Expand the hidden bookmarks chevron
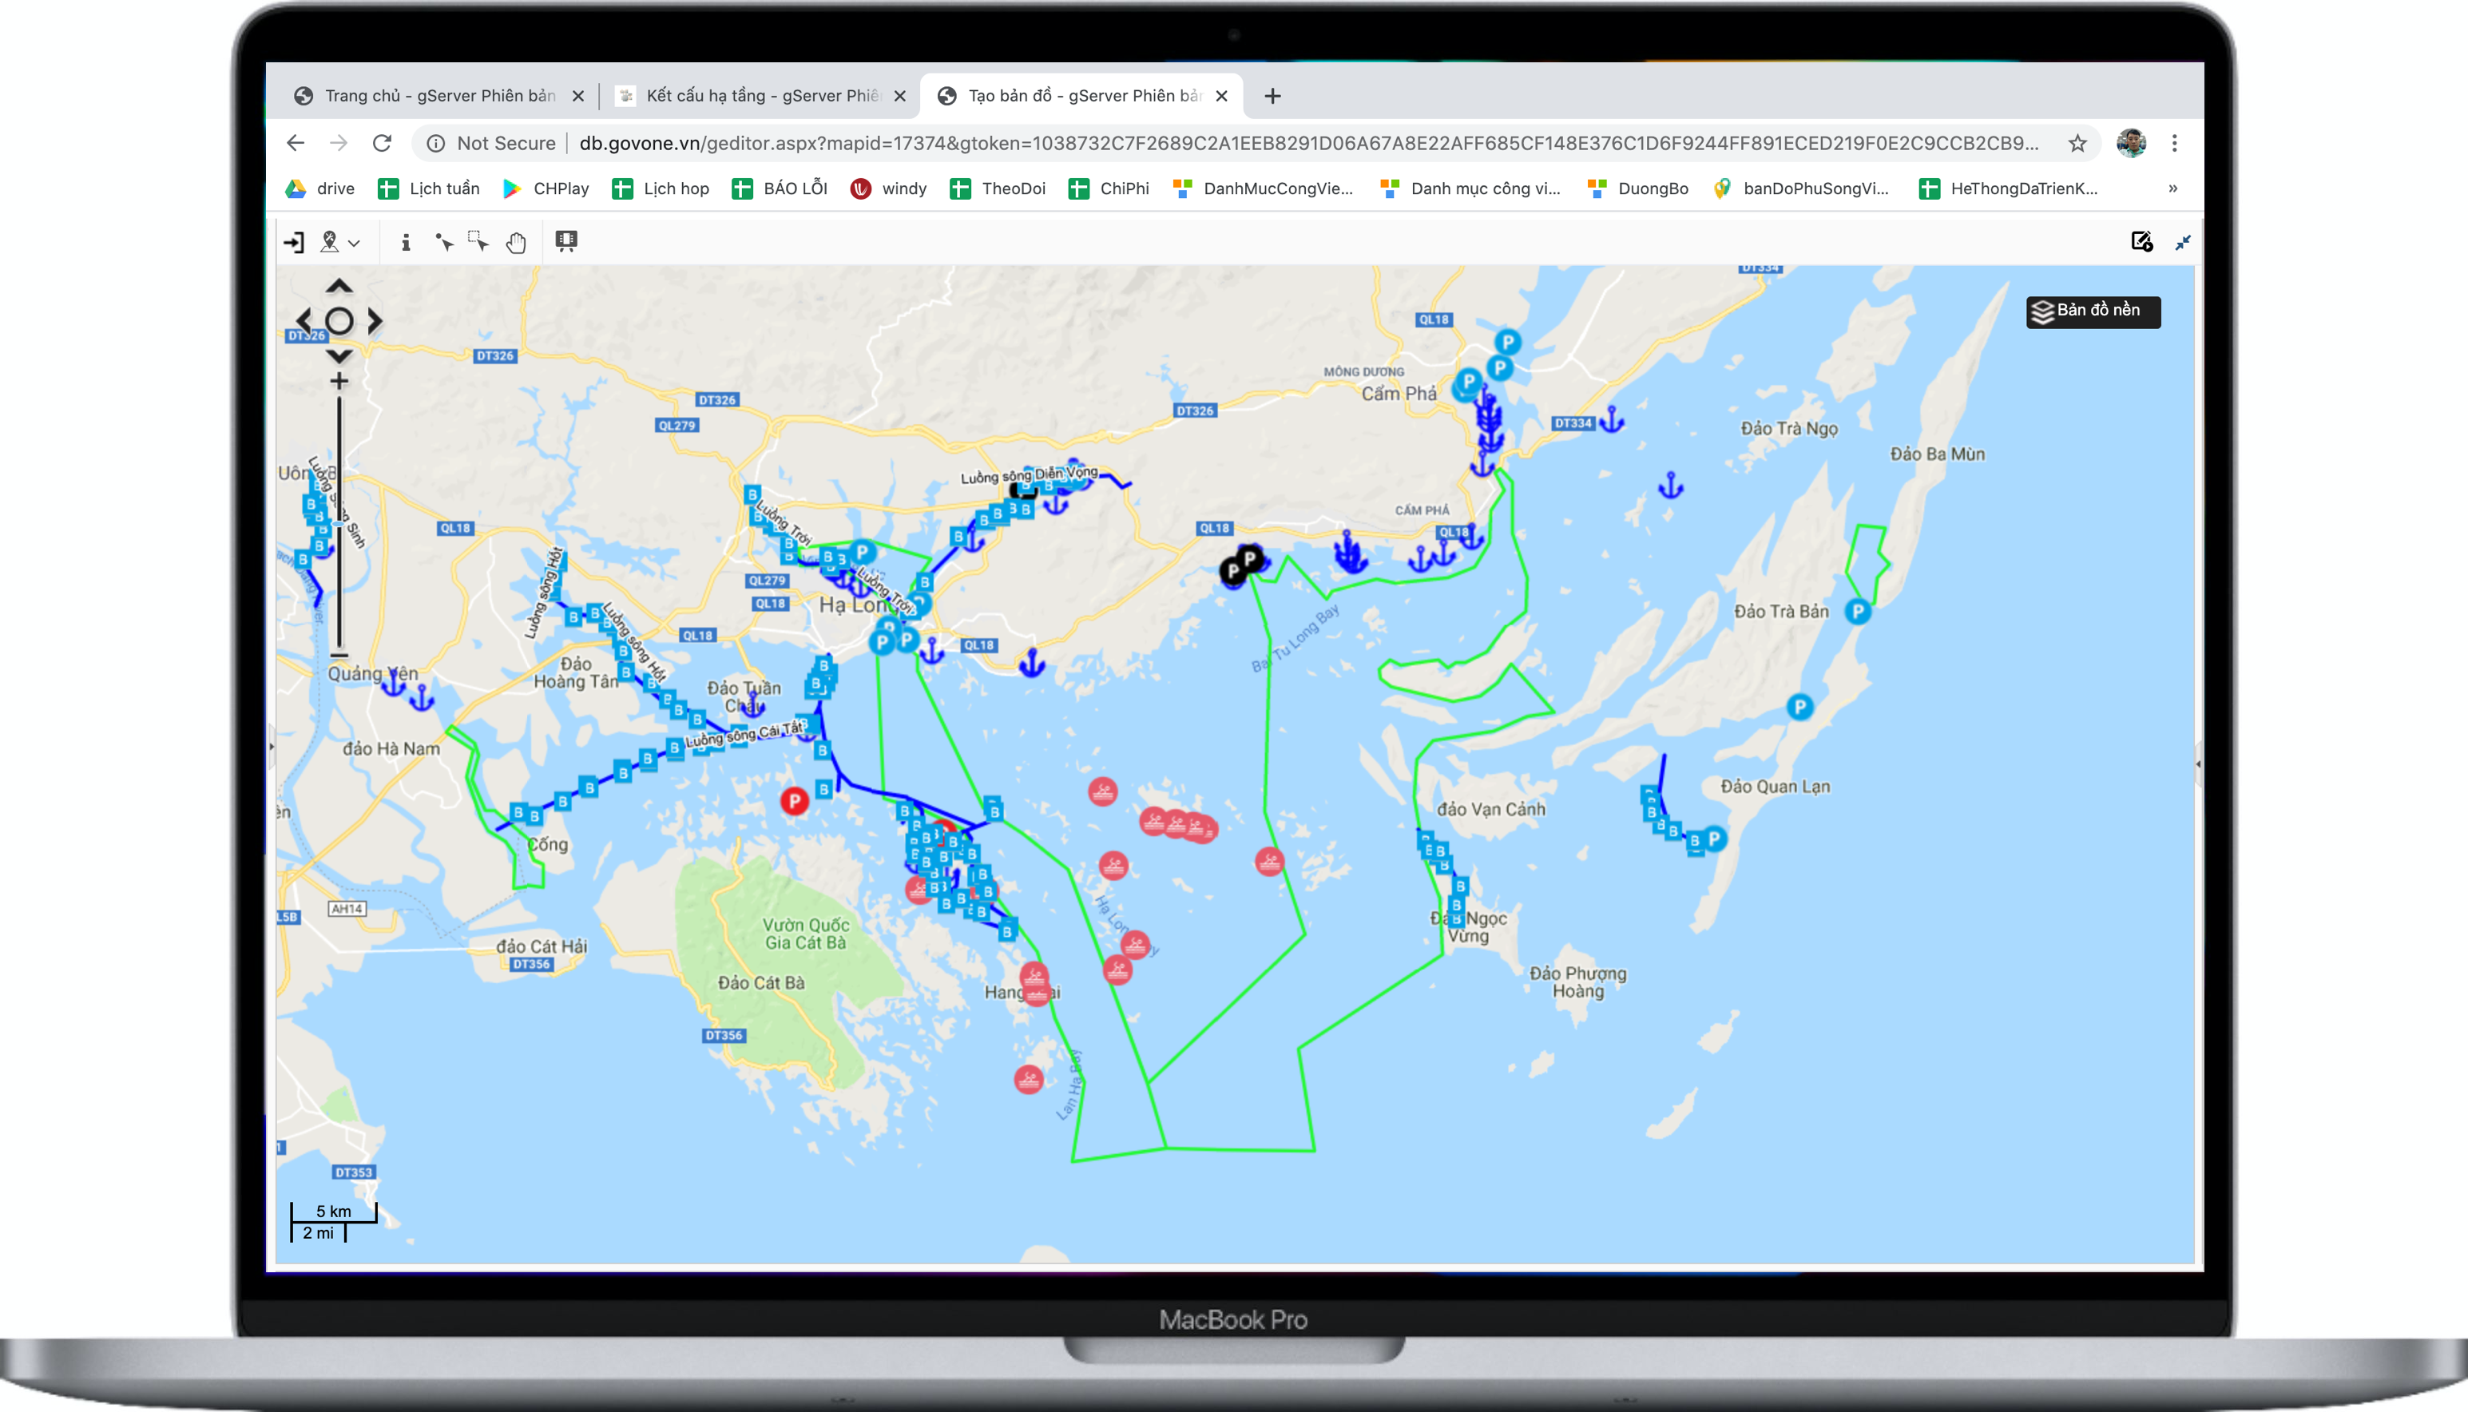The width and height of the screenshot is (2468, 1412). point(2172,188)
